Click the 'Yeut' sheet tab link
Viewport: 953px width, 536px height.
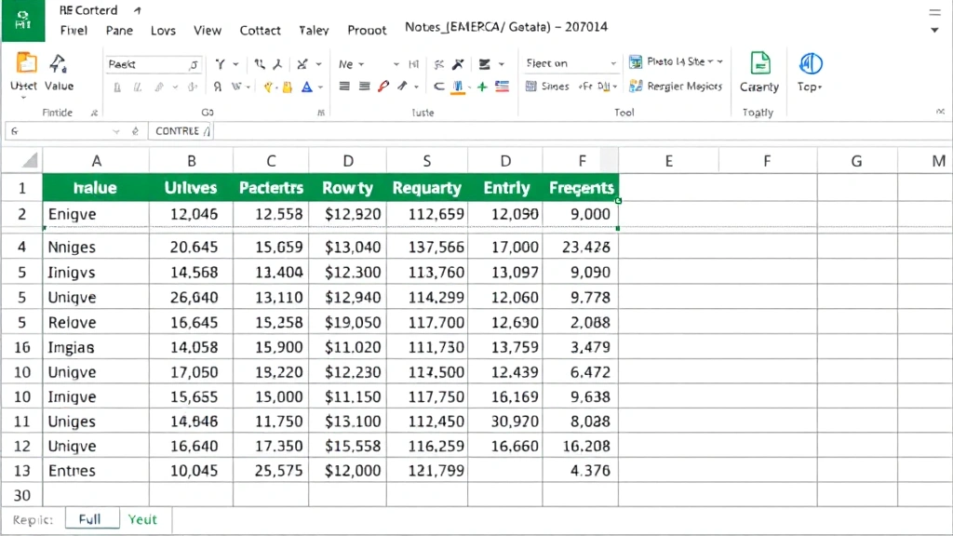point(141,519)
